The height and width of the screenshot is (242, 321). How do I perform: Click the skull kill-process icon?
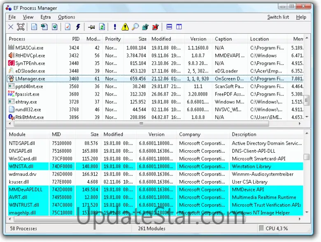(21, 27)
